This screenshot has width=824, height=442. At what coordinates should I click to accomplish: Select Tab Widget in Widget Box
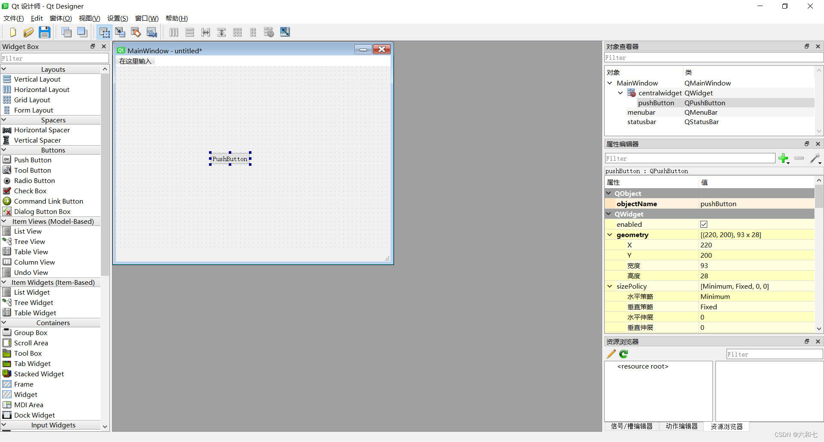(x=32, y=363)
